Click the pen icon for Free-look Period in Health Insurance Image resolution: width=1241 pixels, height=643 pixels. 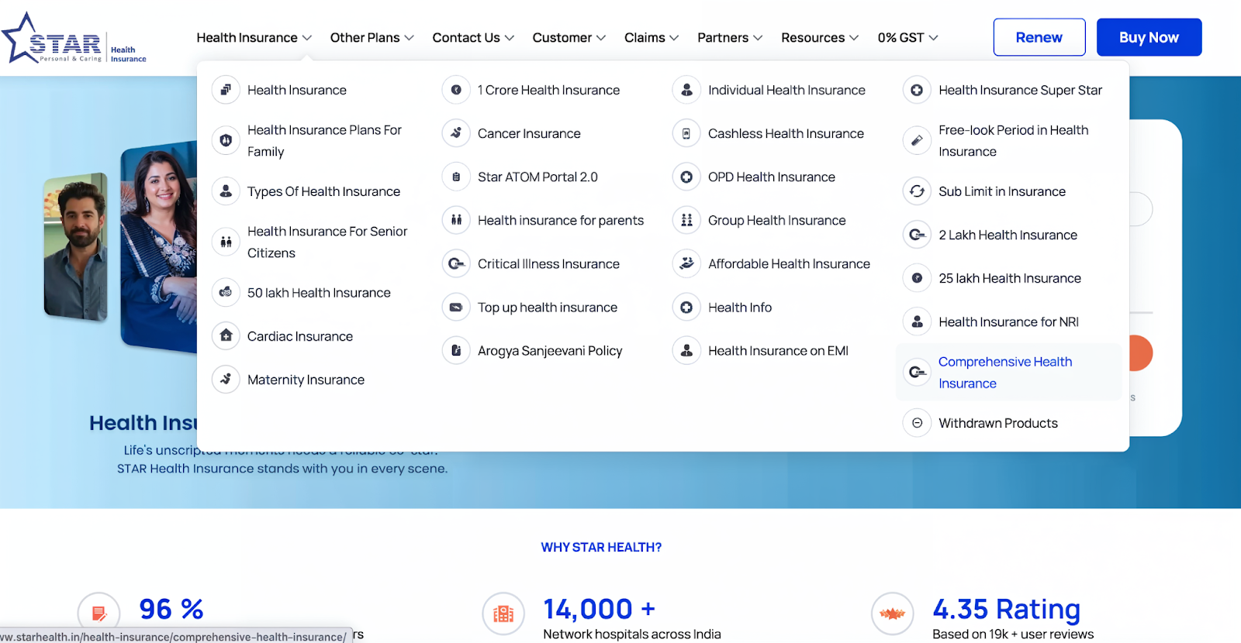tap(917, 141)
